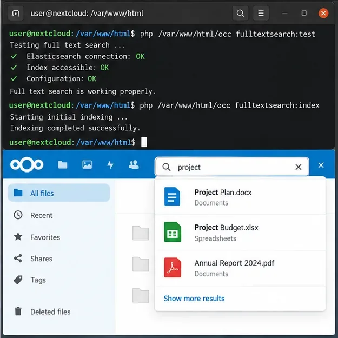
Task: Close the terminal window with orange X
Action: 323,13
